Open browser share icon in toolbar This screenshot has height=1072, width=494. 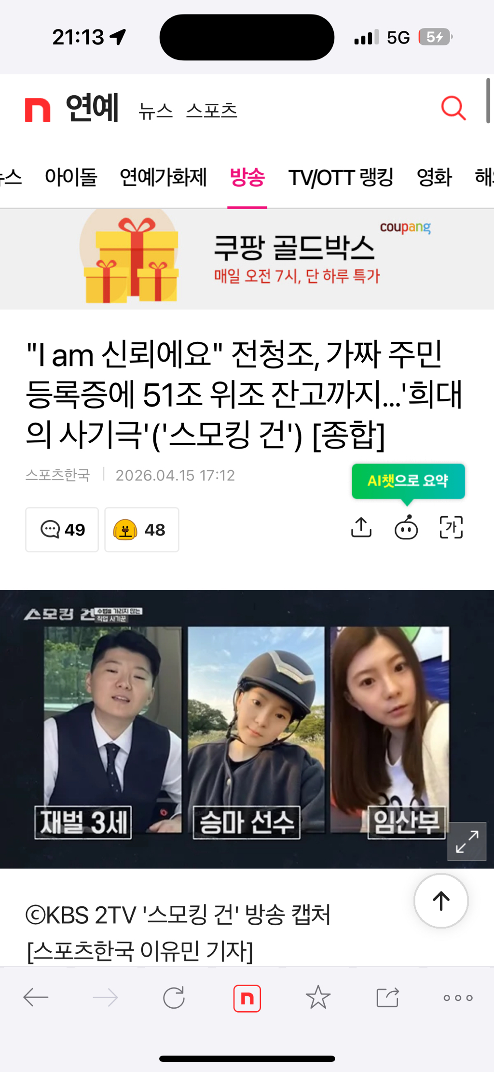tap(387, 998)
